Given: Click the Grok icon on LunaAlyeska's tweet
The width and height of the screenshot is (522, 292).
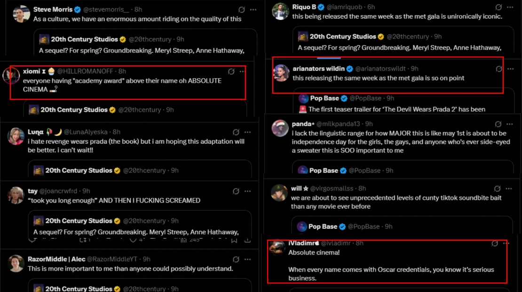Looking at the screenshot, I should pyautogui.click(x=237, y=132).
